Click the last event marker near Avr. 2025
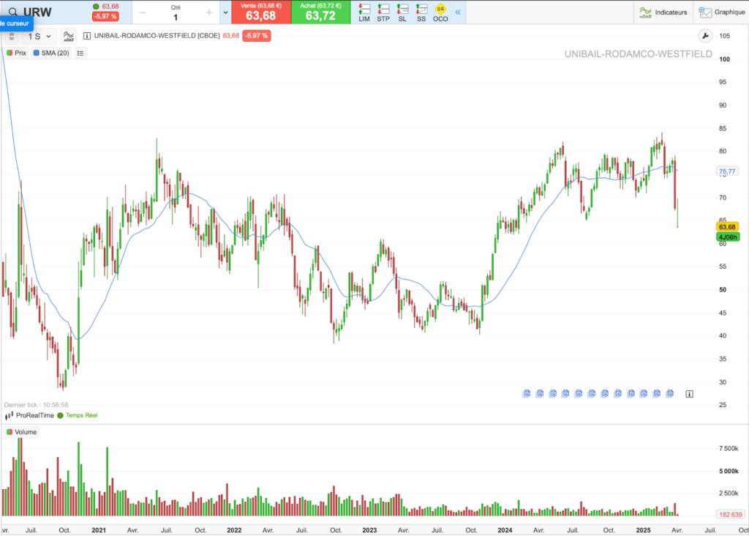749x536 pixels. coord(670,393)
